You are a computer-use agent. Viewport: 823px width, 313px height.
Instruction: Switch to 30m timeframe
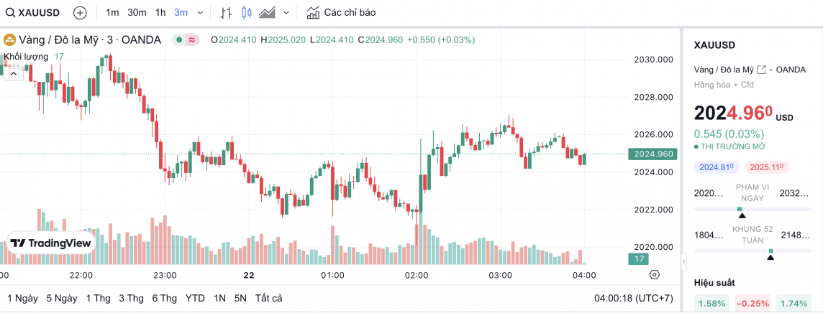tap(137, 12)
